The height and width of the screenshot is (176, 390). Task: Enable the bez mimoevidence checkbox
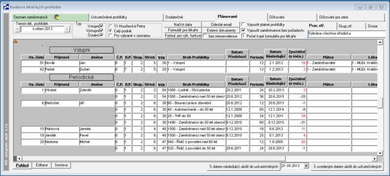coord(205,36)
